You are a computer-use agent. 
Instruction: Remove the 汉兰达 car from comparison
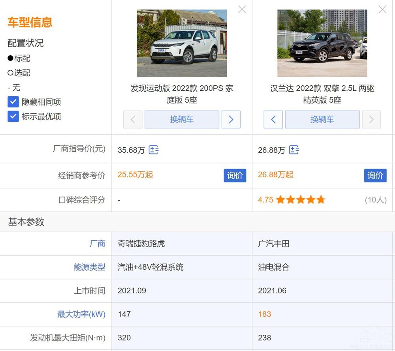[x=382, y=9]
